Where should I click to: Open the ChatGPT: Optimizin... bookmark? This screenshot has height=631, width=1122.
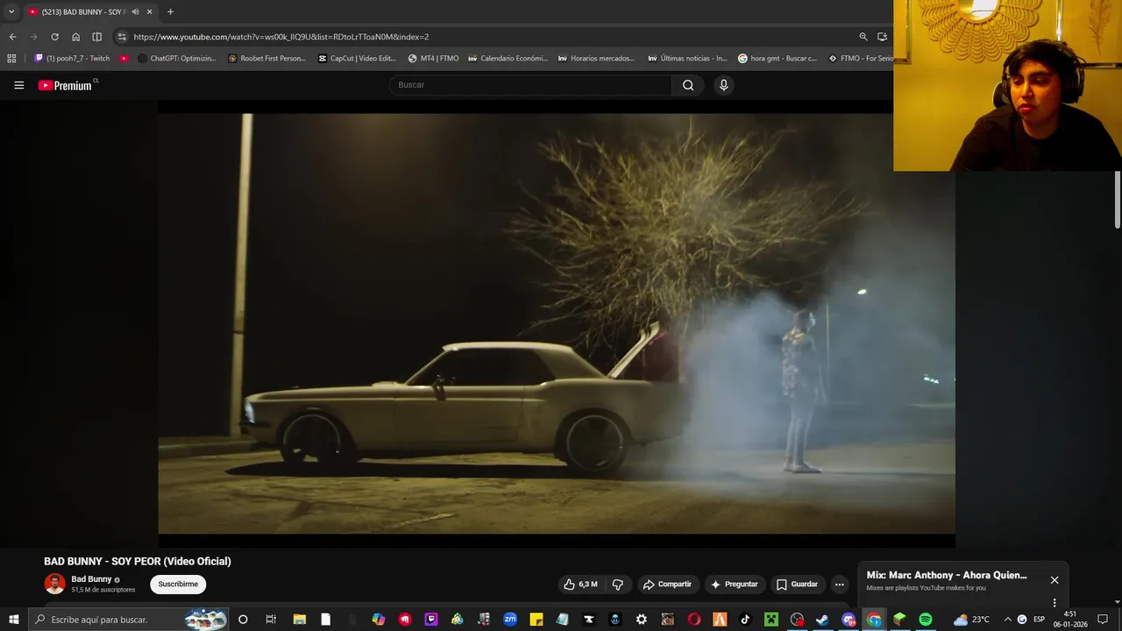coord(177,59)
